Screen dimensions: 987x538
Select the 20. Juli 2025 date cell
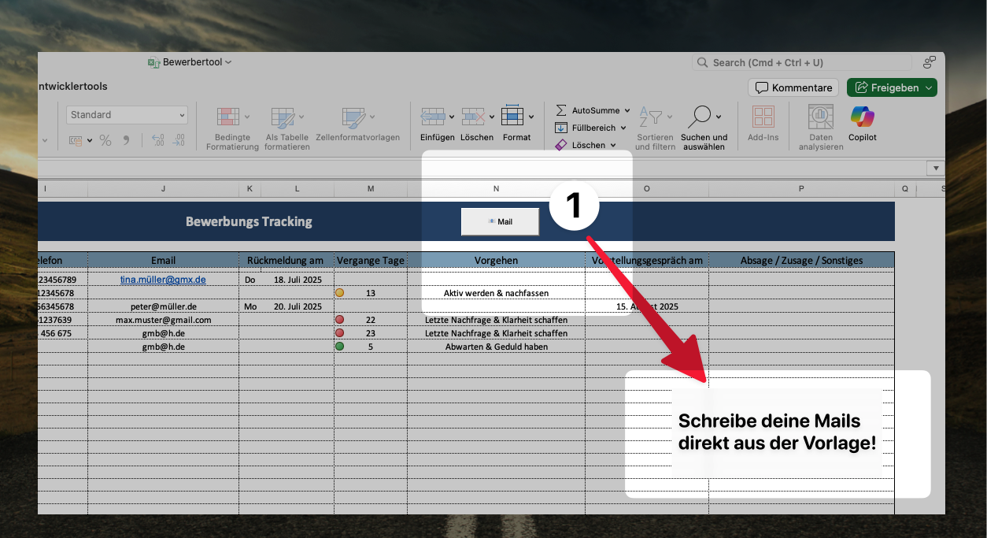(298, 306)
